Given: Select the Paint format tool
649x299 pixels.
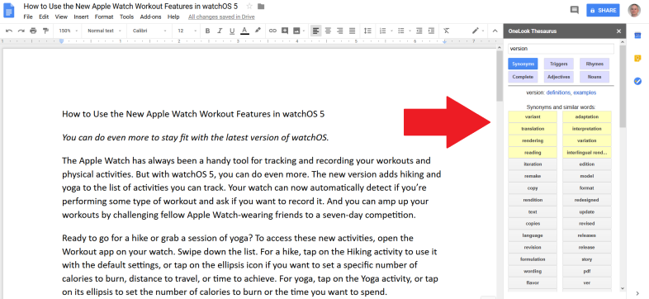Looking at the screenshot, I should [x=45, y=31].
